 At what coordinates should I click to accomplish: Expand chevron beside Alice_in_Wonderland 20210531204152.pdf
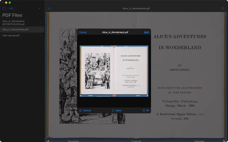click(x=41, y=23)
